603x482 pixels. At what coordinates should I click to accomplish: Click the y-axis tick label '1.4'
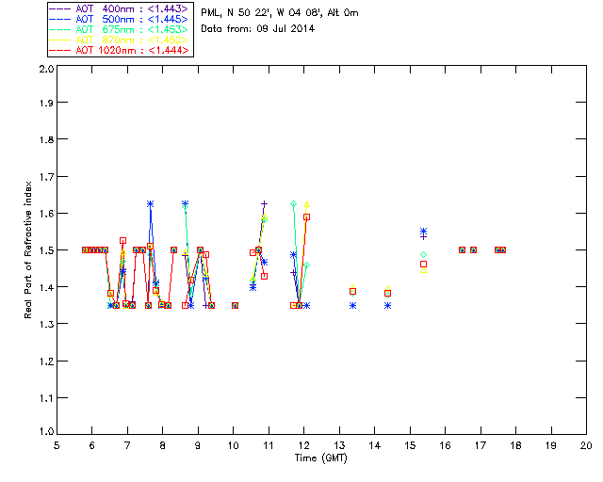pos(46,287)
